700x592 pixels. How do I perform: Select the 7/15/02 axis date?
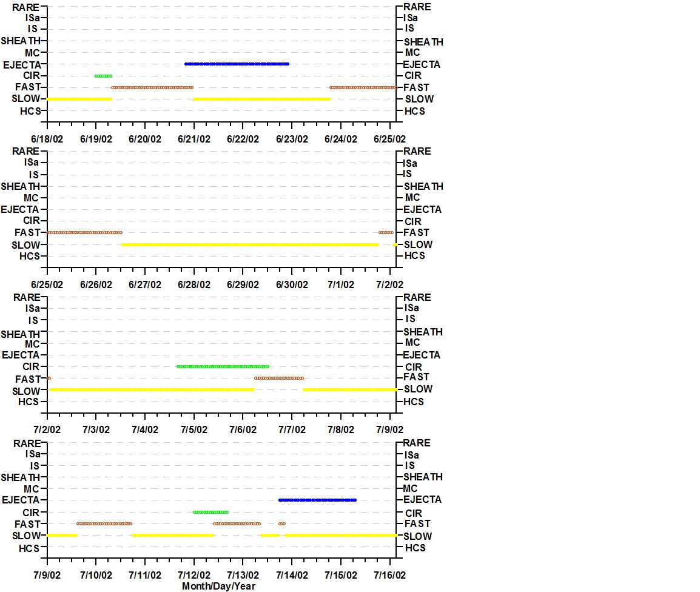tap(341, 575)
